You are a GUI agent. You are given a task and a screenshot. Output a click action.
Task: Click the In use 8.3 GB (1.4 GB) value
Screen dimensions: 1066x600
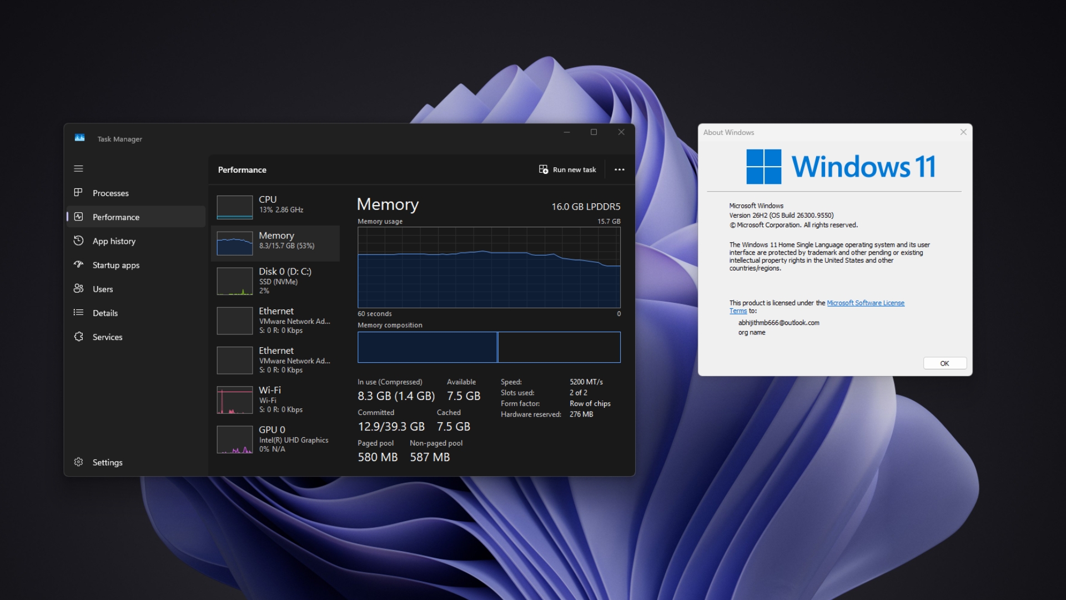[396, 396]
